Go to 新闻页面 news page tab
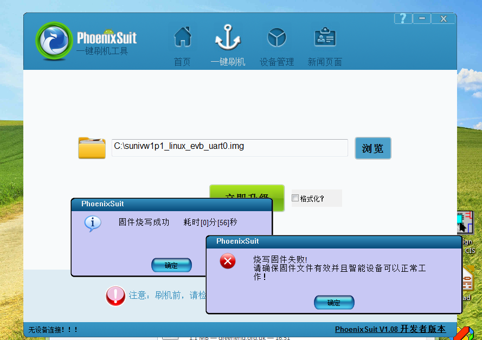This screenshot has height=340, width=482. click(x=325, y=46)
